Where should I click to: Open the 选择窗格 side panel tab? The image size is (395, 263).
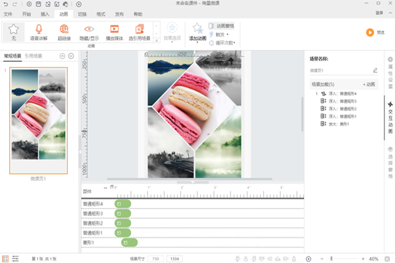point(390,162)
